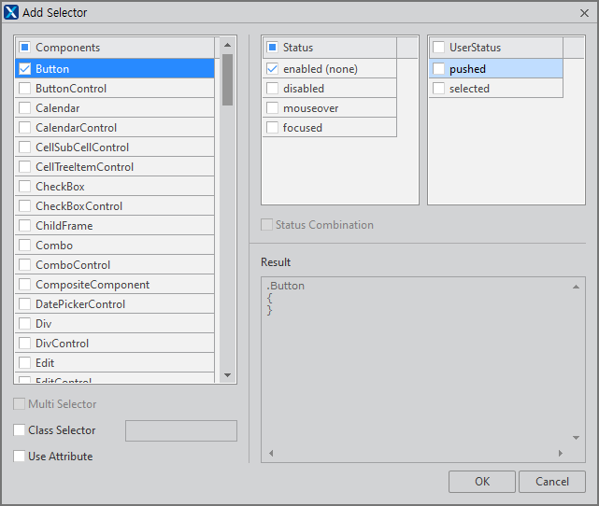Check the pushed UserStatus checkbox
Image resolution: width=599 pixels, height=506 pixels.
(x=439, y=69)
